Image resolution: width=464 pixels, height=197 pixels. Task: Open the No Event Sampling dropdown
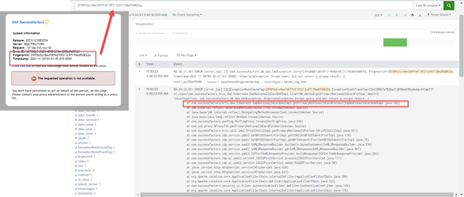coord(187,15)
